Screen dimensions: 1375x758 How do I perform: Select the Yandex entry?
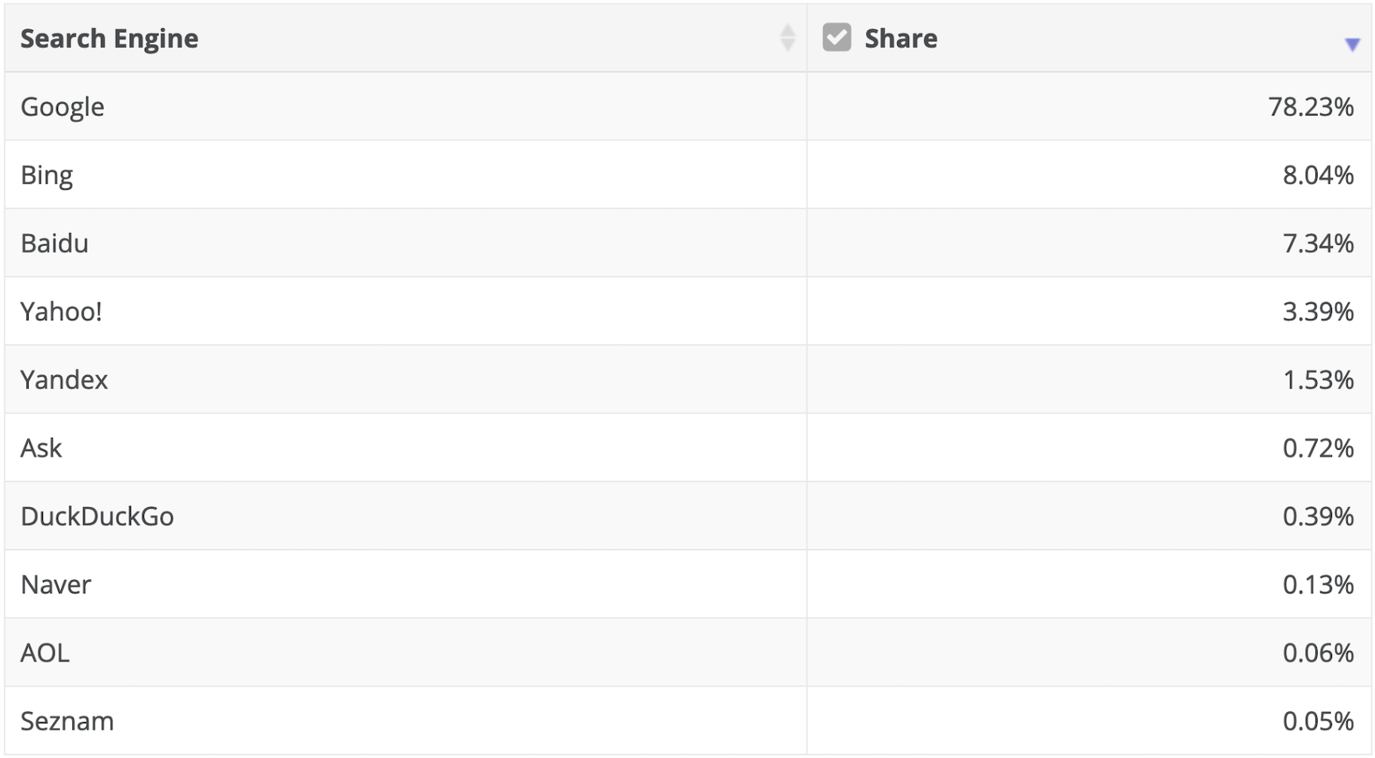point(64,380)
